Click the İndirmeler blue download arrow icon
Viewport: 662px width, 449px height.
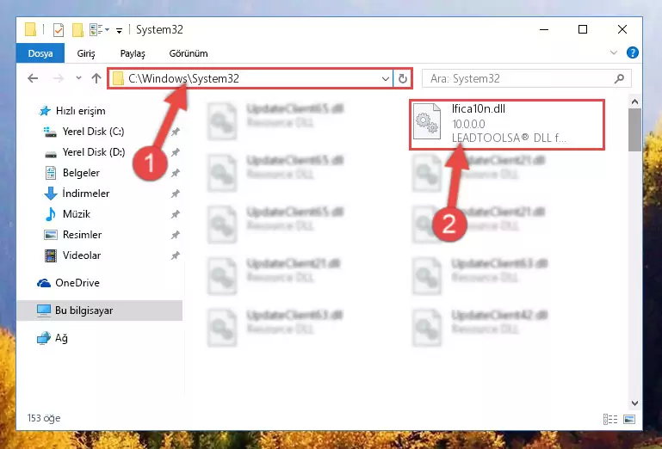click(51, 194)
